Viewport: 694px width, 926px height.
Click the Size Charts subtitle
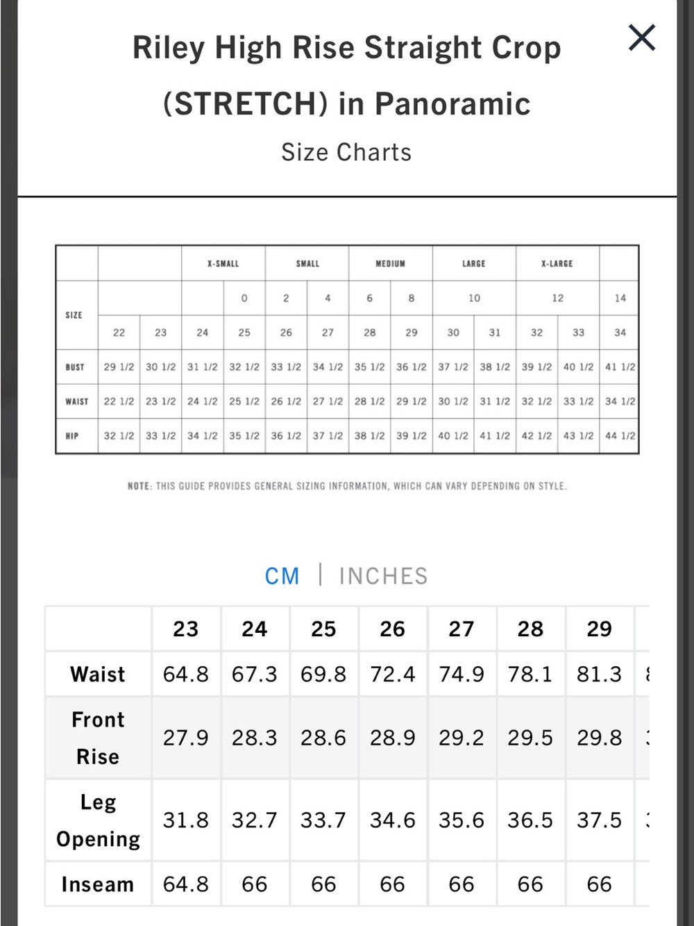(x=346, y=152)
